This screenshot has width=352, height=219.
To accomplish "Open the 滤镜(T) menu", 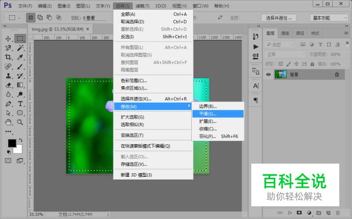I will [x=142, y=6].
